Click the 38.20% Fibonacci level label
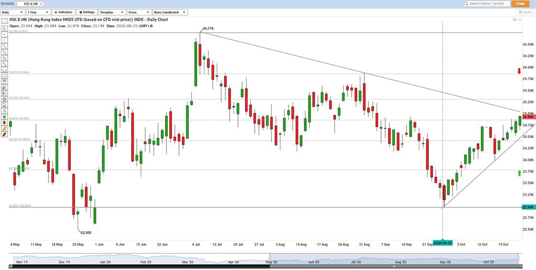 click(19, 98)
